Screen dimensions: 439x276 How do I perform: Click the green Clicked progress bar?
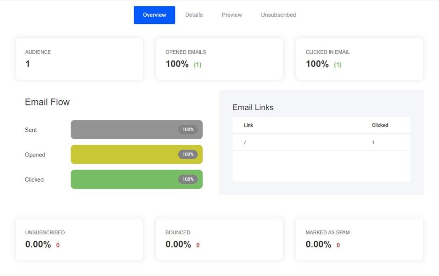point(136,179)
